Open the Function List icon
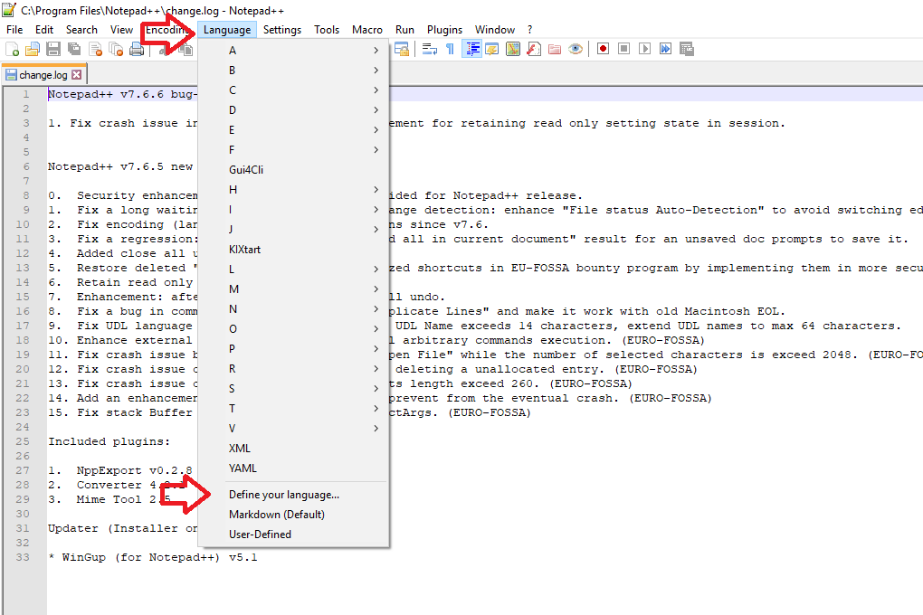 tap(534, 49)
